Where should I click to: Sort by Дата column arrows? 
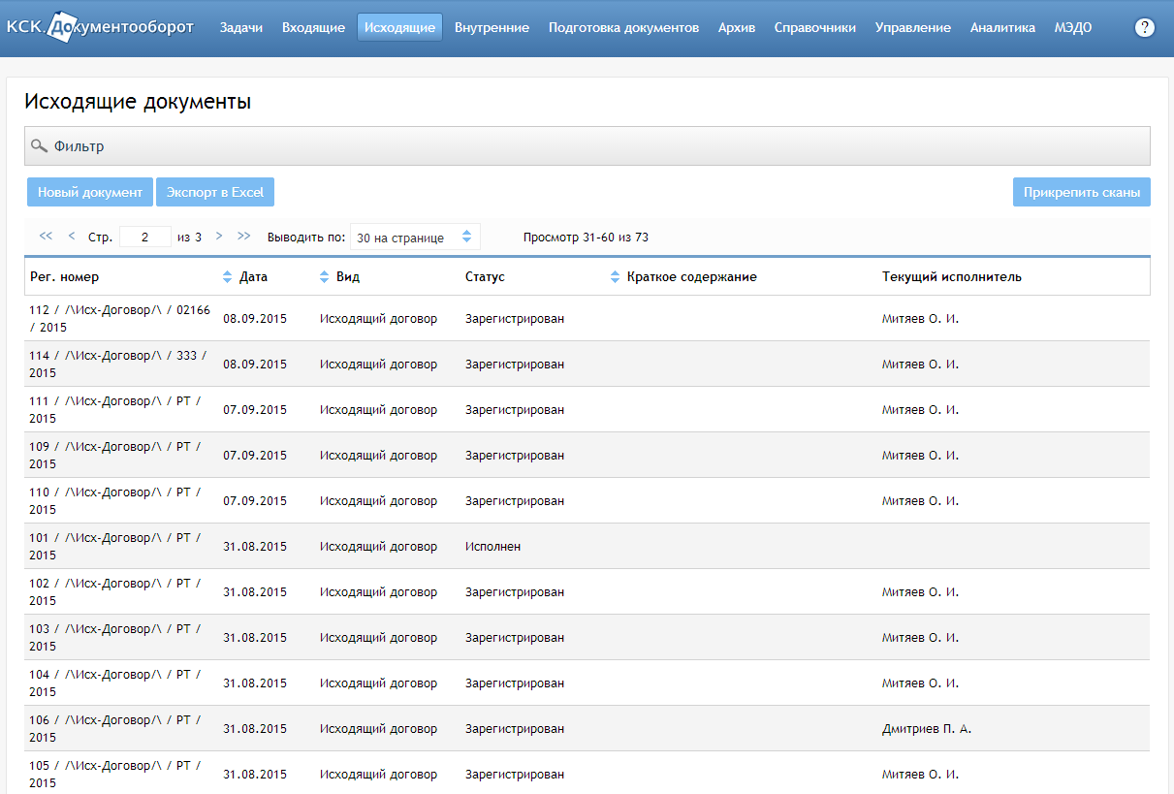tap(228, 277)
